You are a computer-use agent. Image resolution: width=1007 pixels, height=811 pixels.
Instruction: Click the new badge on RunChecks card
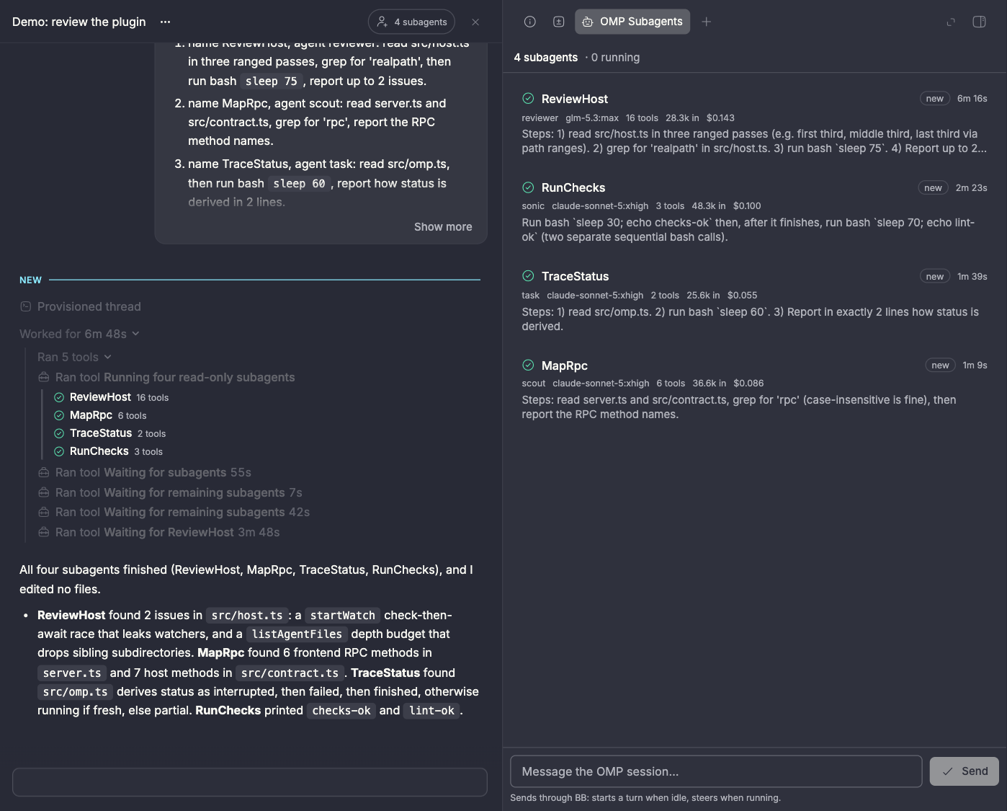pyautogui.click(x=934, y=187)
